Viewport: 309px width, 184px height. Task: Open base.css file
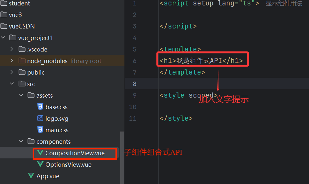tap(56, 107)
